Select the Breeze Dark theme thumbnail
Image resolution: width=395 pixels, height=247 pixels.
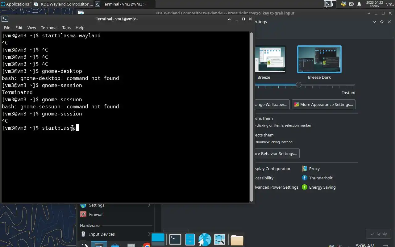tap(319, 59)
